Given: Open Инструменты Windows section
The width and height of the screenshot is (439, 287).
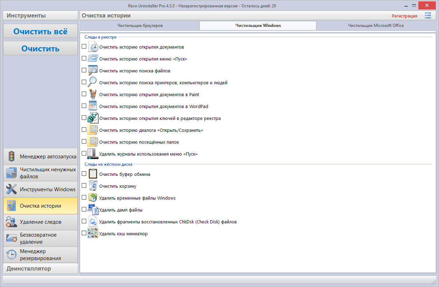Looking at the screenshot, I should [41, 189].
